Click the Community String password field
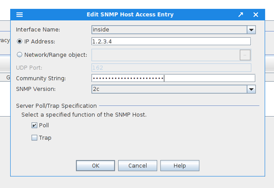The image size is (274, 188). [173, 78]
